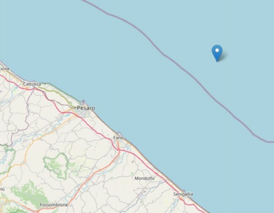The width and height of the screenshot is (274, 213).
Task: Click the harbor icon at Pesaro
Action: pyautogui.click(x=83, y=102)
